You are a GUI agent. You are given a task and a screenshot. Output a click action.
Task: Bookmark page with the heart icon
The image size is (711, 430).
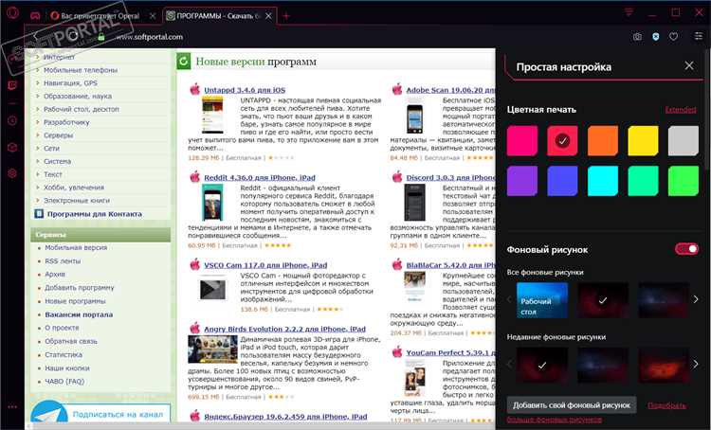click(673, 37)
